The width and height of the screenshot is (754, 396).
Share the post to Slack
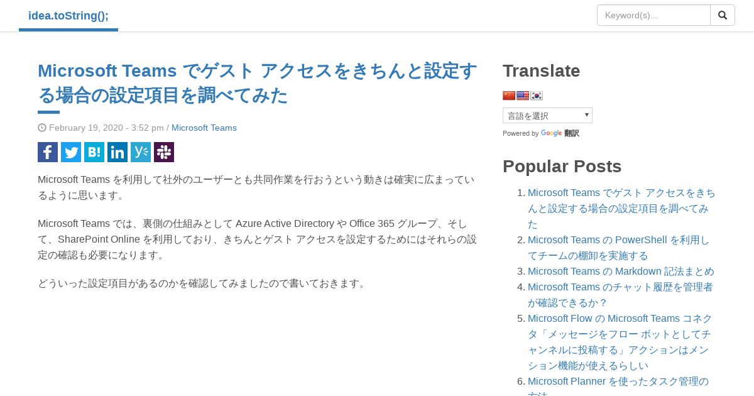pyautogui.click(x=164, y=152)
